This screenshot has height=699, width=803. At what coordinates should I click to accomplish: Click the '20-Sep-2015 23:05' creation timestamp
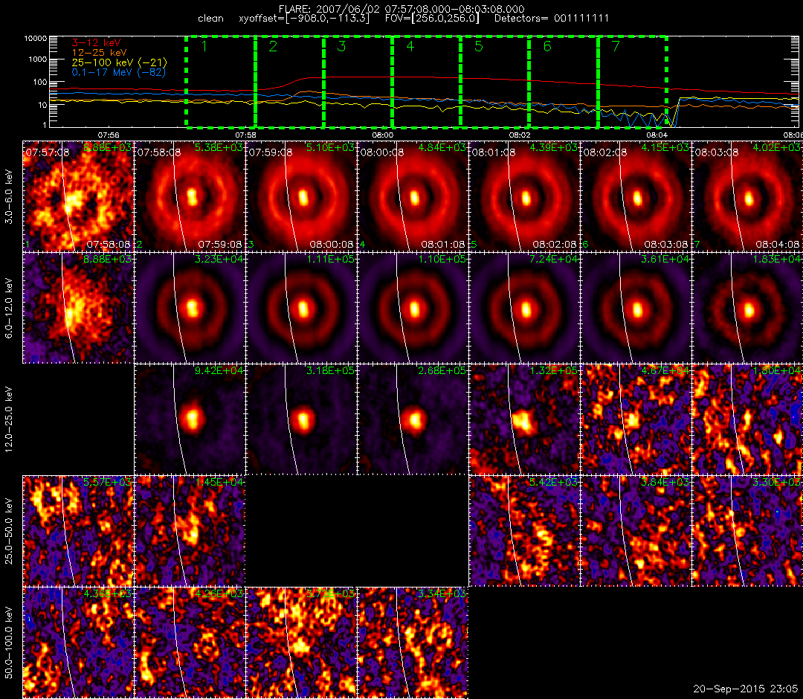point(745,689)
